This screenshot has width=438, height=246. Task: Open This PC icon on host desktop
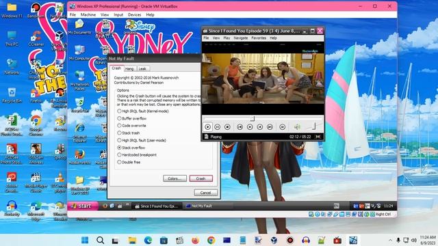pyautogui.click(x=12, y=38)
